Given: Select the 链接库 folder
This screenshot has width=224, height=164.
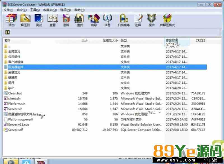Looking at the screenshot, I should 105,78.
